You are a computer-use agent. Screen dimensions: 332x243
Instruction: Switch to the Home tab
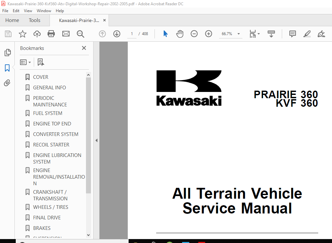point(12,20)
